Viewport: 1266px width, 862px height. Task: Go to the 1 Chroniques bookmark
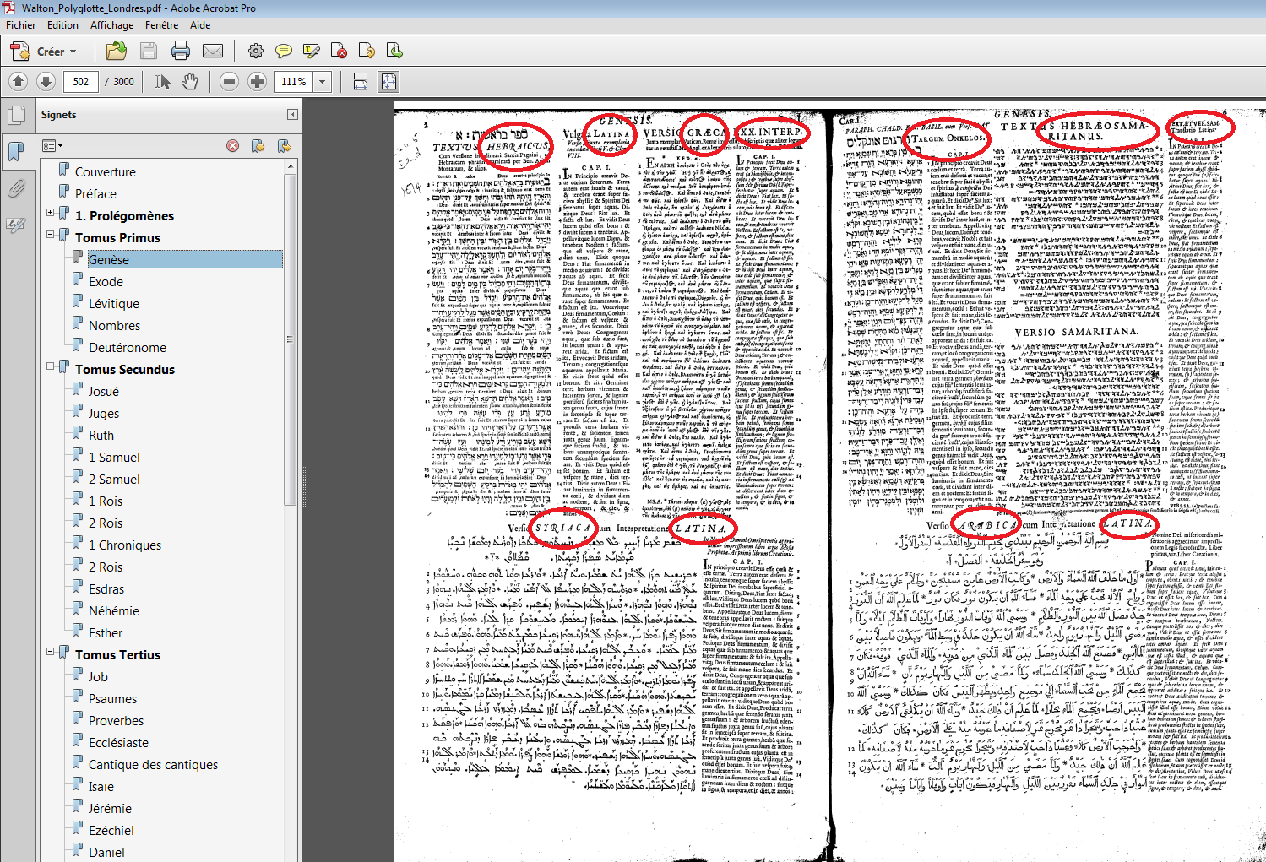coord(125,545)
